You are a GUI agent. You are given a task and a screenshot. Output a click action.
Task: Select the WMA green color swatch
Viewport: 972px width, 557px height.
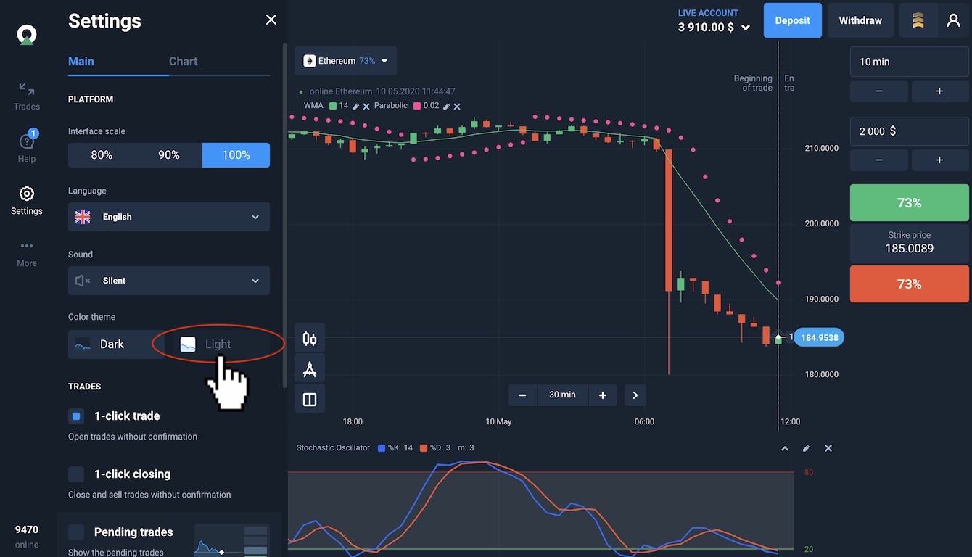(x=333, y=106)
